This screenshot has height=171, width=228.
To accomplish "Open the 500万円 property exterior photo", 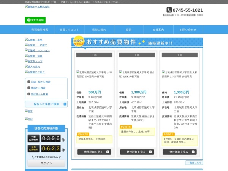I will (x=94, y=74).
